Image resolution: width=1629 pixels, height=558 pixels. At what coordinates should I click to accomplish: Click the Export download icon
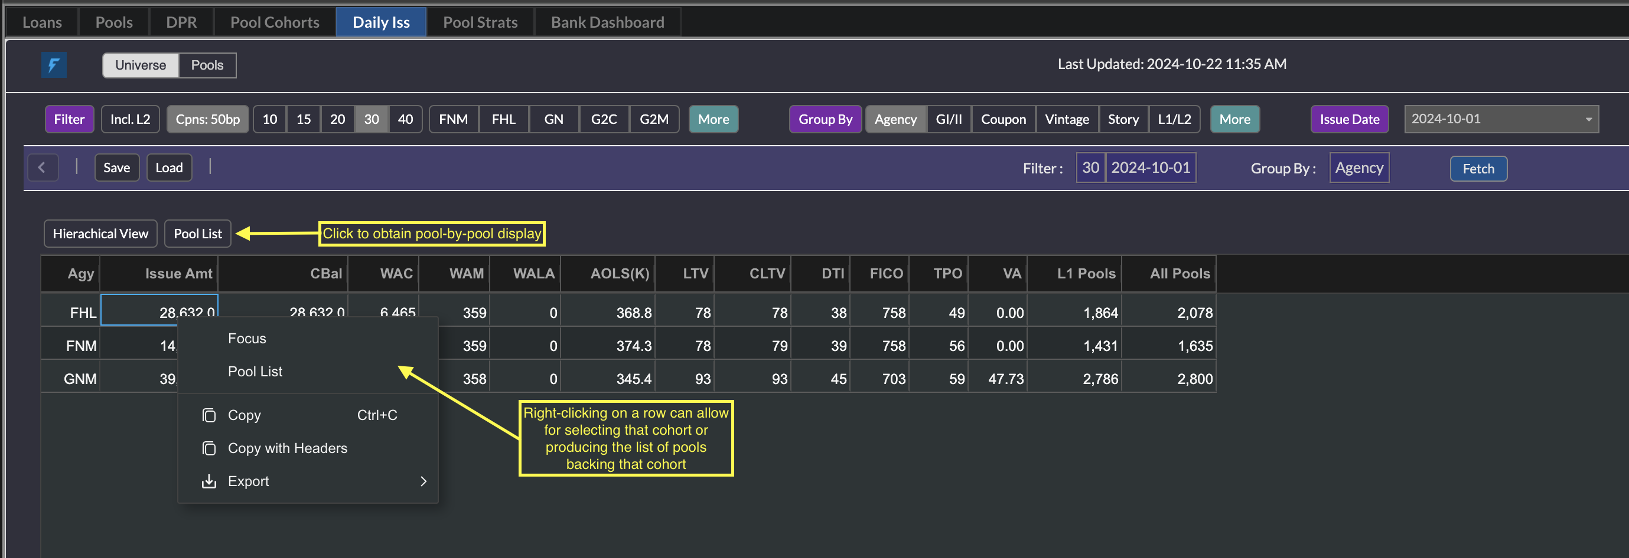pos(208,481)
